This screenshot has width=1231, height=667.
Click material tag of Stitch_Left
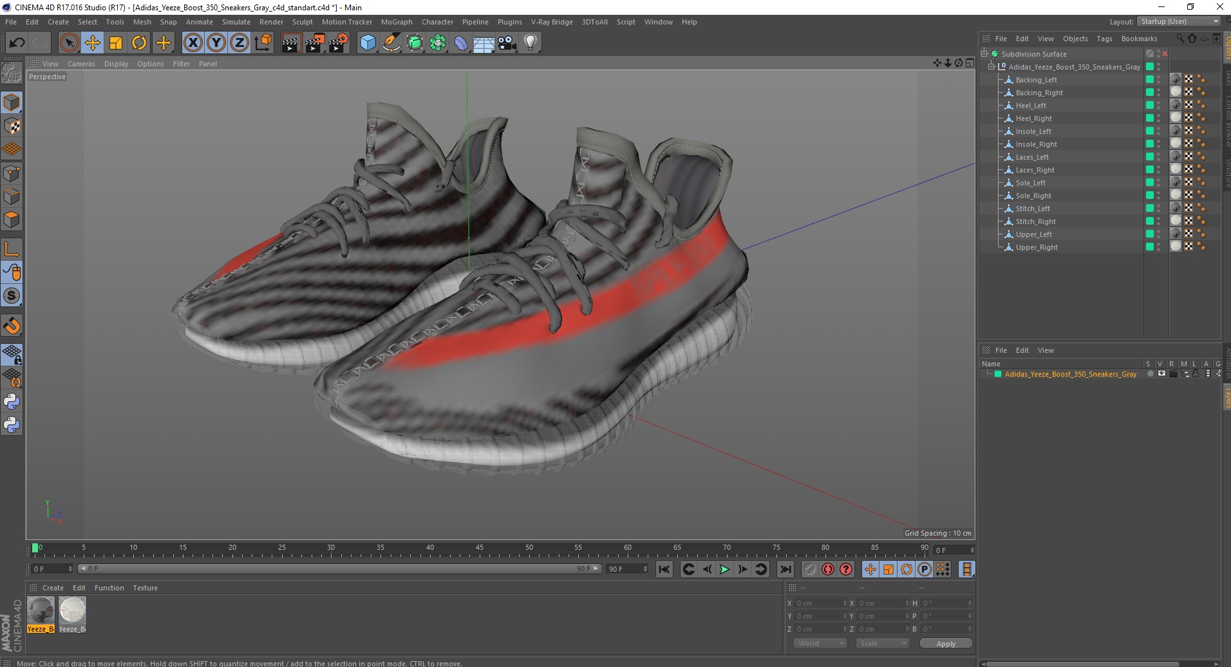click(1176, 208)
